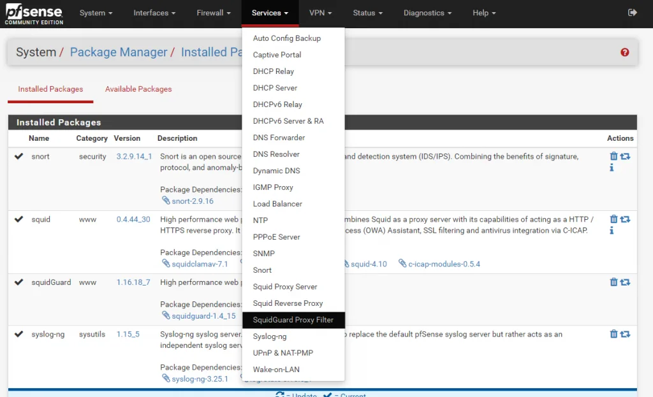Viewport: 653px width, 397px height.
Task: Click the checkmark icon in syslog-ng row
Action: [18, 334]
